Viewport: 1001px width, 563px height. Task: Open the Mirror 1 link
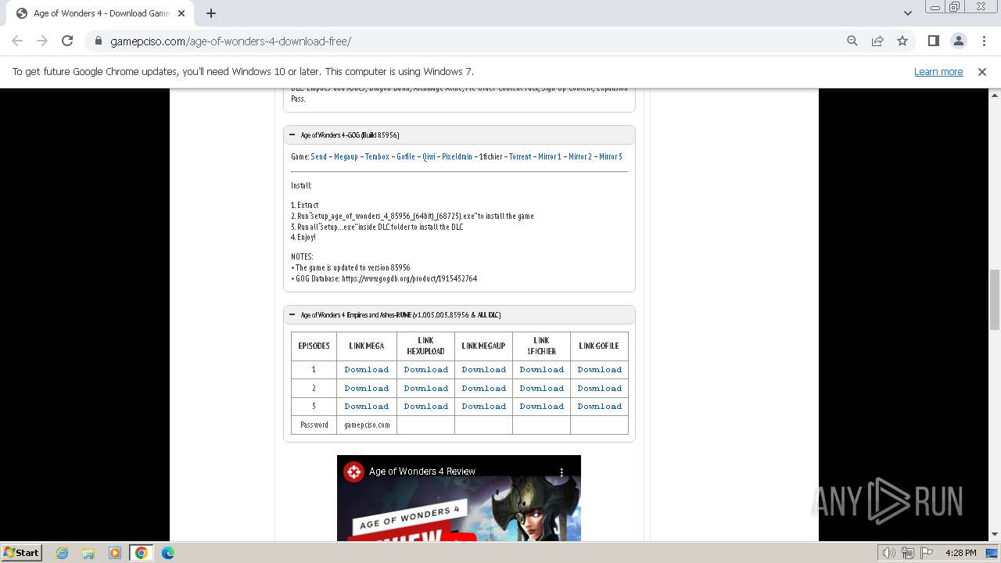coord(550,156)
